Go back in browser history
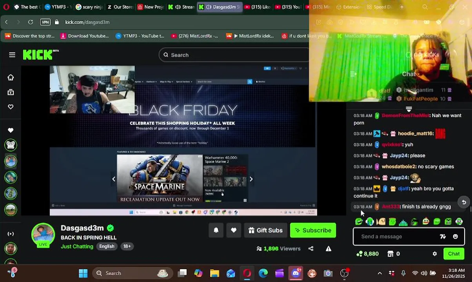This screenshot has height=282, width=472. 6,22
